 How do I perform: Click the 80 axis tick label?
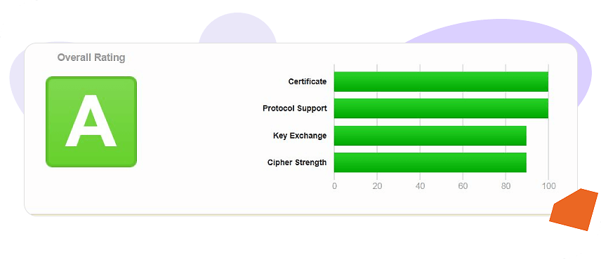point(506,186)
